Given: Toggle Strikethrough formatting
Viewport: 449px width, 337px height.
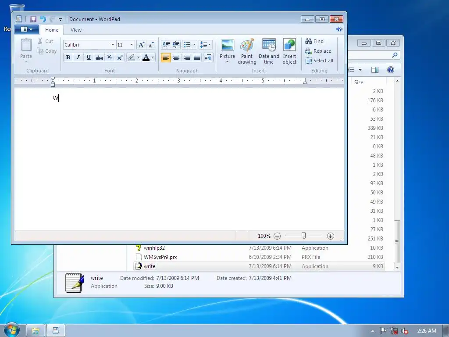Looking at the screenshot, I should click(99, 57).
